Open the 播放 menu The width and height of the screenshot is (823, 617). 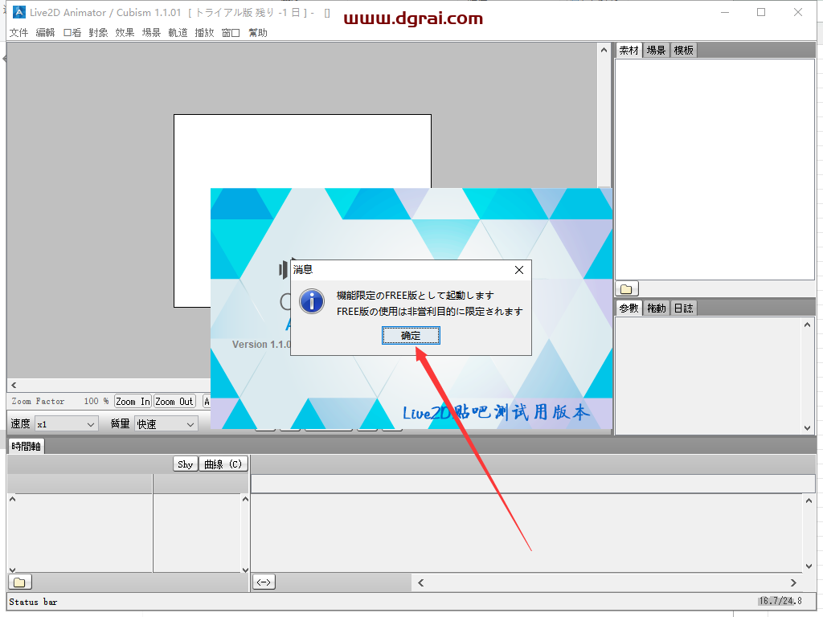click(x=204, y=32)
